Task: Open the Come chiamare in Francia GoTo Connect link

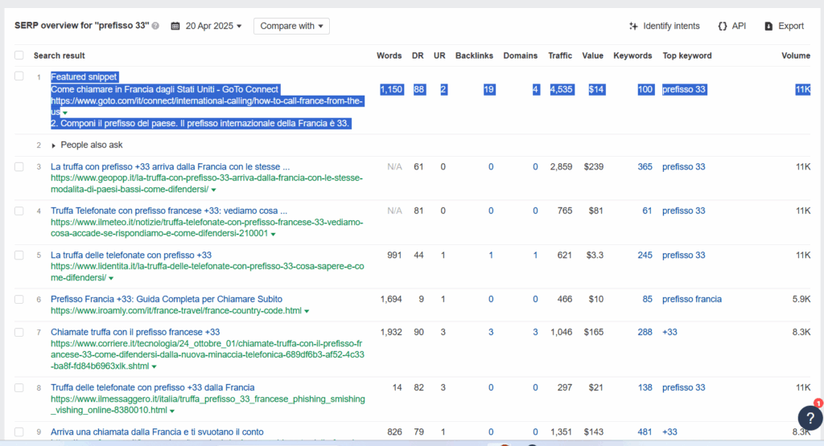Action: (164, 89)
